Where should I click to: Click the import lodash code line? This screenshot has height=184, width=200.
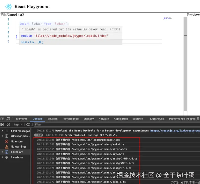click(44, 24)
